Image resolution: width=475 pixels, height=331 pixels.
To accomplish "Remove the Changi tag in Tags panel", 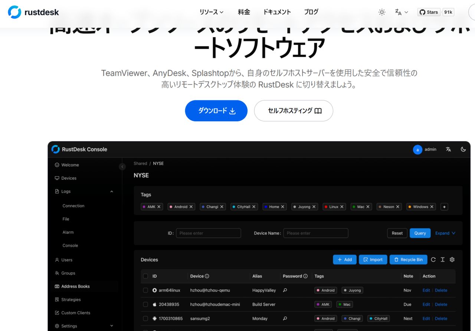I will [x=222, y=207].
